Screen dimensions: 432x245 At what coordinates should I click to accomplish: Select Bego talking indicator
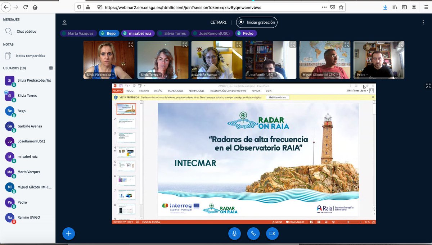[x=109, y=33]
